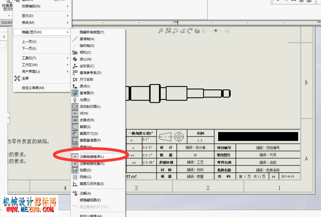Toggle 草图(S) visibility
This screenshot has height=217, width=321.
[x=75, y=127]
